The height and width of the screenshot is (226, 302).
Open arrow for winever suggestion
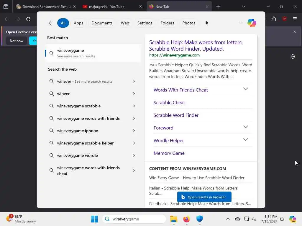134,81
